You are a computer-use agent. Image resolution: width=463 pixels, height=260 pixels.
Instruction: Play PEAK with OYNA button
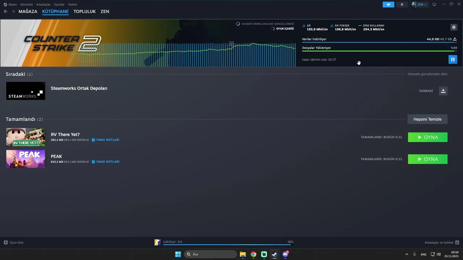tap(428, 159)
